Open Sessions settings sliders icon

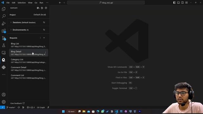44,22
